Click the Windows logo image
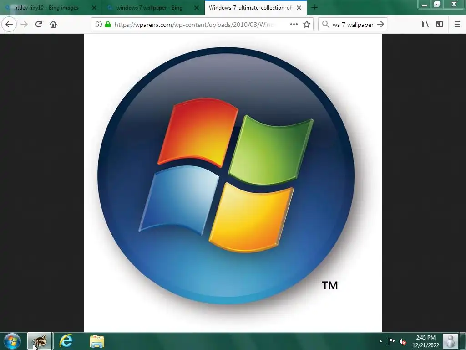 pos(233,182)
